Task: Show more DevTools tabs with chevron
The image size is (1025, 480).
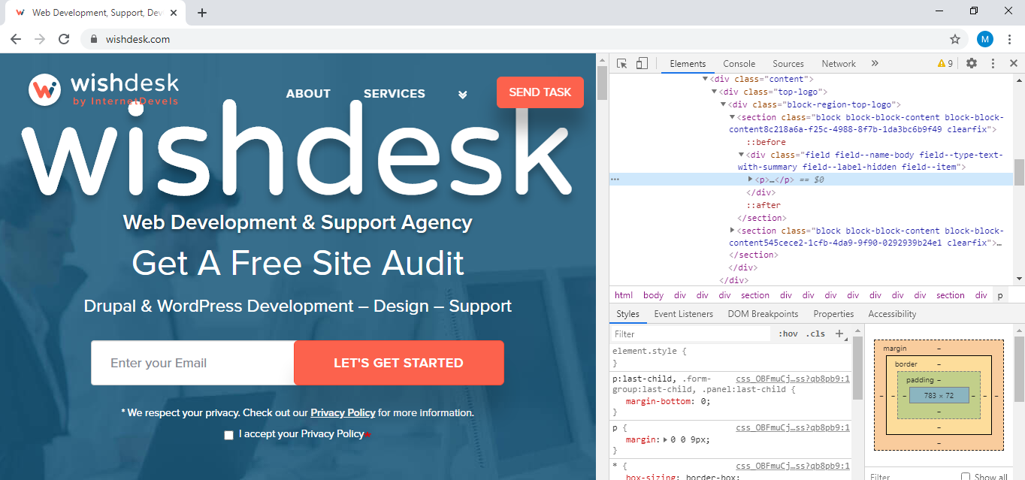Action: click(x=875, y=64)
